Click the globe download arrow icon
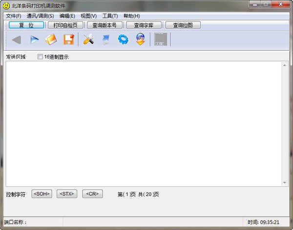This screenshot has width=293, height=230. coord(140,39)
